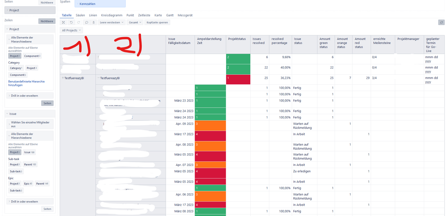Expand the Kennzahlen columns box
This screenshot has width=448, height=216.
pyautogui.click(x=100, y=4)
